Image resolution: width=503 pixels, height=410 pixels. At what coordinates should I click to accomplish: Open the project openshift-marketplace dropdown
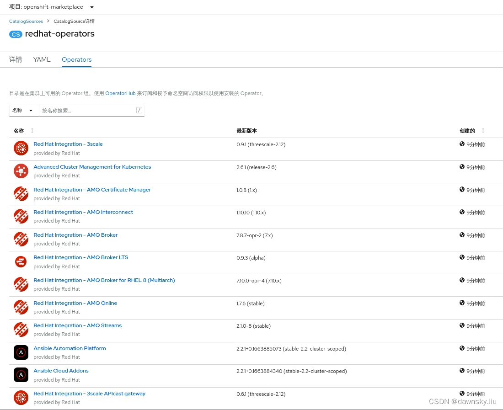[x=51, y=7]
